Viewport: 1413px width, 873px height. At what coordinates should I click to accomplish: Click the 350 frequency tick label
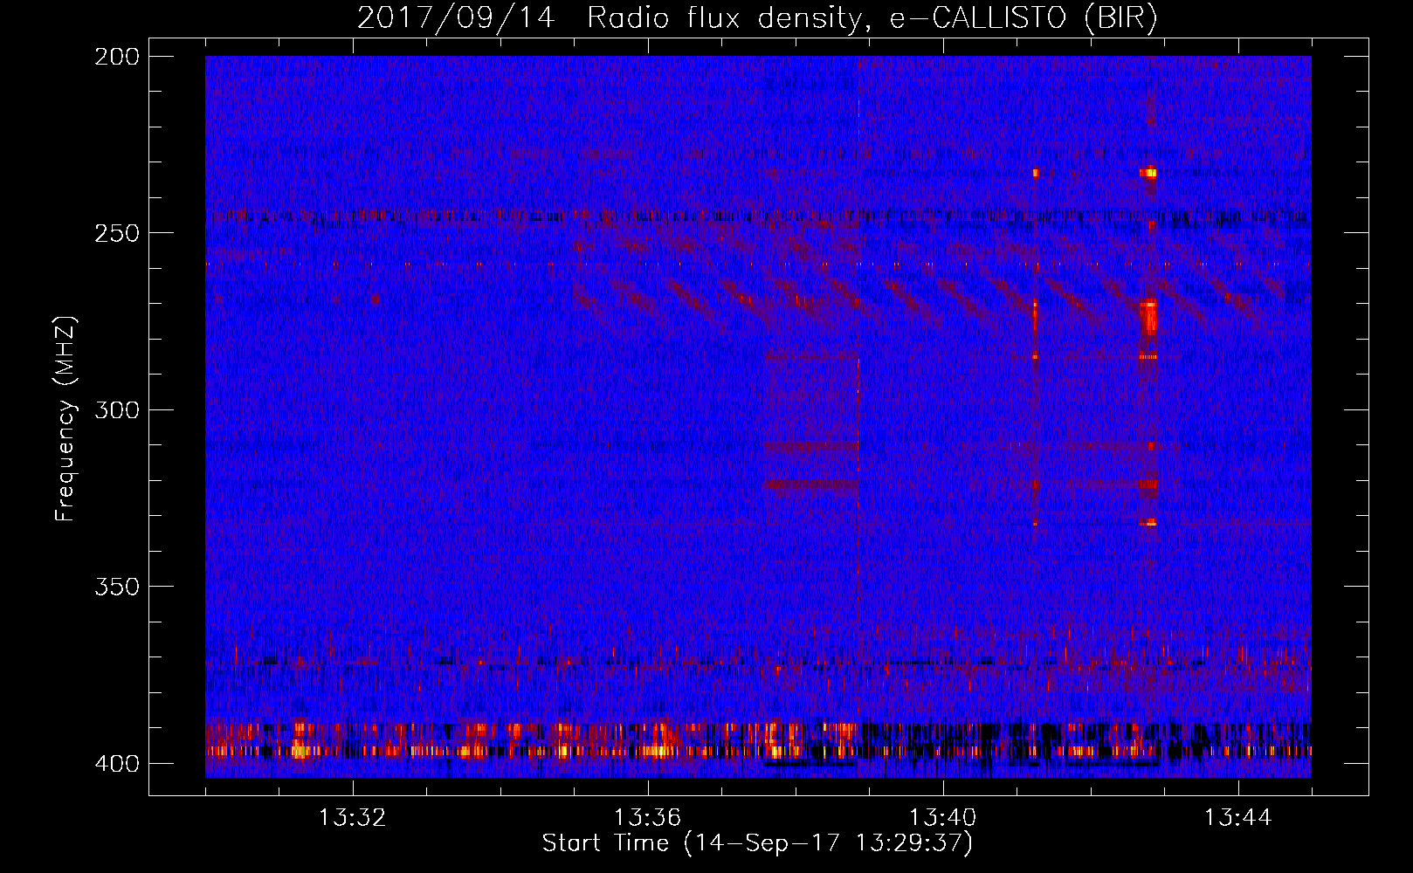(116, 586)
